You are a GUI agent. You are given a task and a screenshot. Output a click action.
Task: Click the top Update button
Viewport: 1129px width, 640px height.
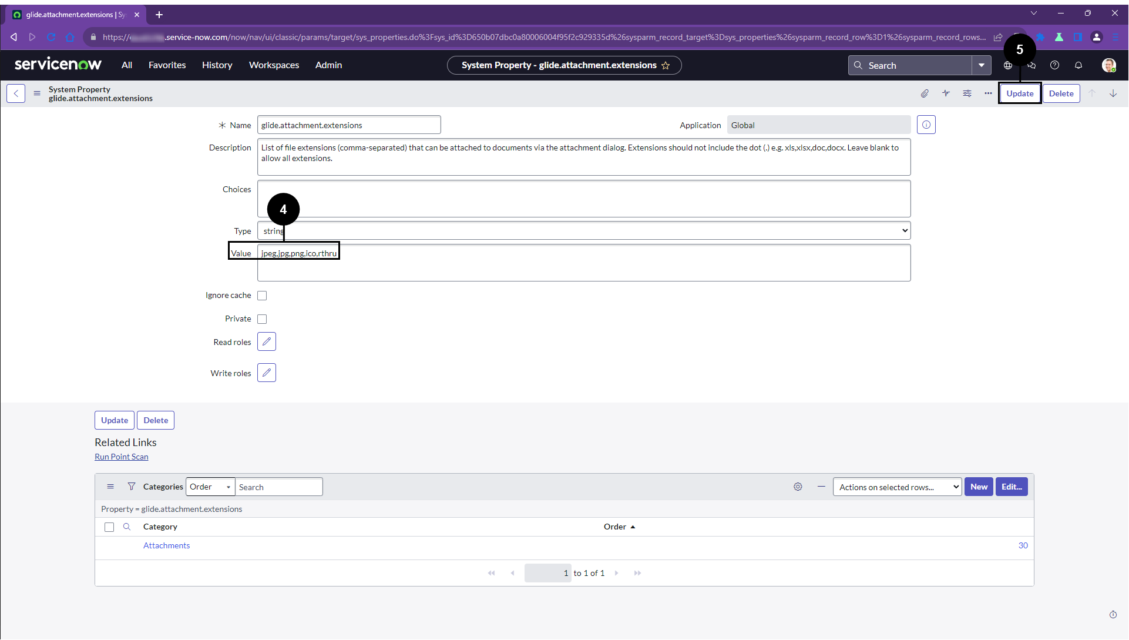coord(1020,93)
